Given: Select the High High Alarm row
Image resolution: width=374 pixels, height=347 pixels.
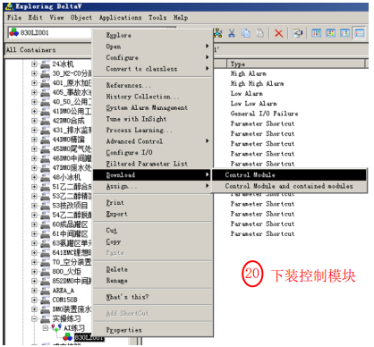Looking at the screenshot, I should click(257, 84).
